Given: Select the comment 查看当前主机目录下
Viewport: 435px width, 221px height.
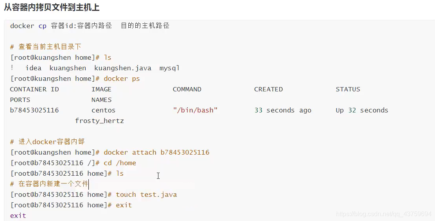Looking at the screenshot, I should (x=45, y=47).
